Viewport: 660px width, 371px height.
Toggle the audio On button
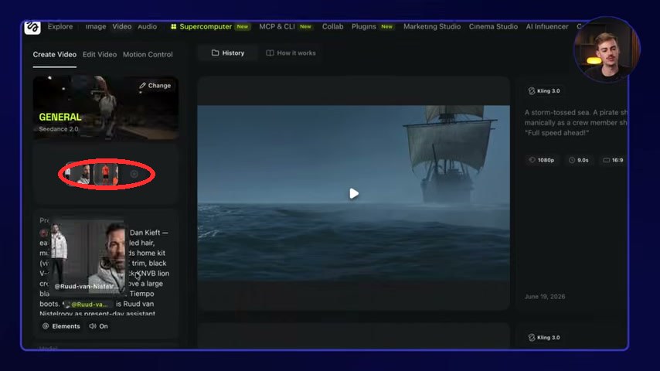point(98,326)
